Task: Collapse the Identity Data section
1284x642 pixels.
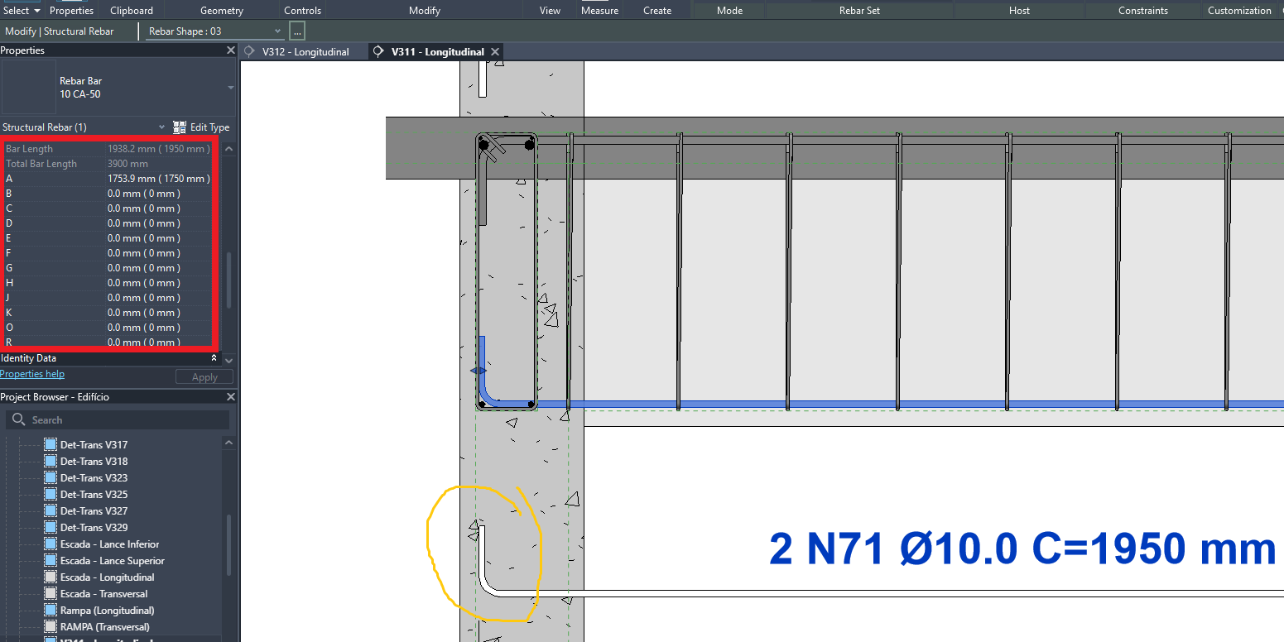Action: click(x=214, y=358)
